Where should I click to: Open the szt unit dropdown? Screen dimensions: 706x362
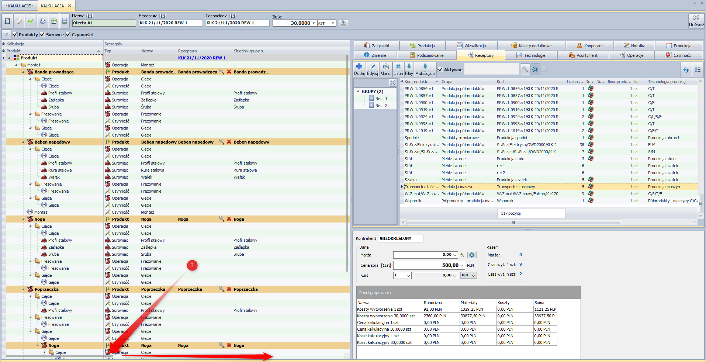pos(333,23)
